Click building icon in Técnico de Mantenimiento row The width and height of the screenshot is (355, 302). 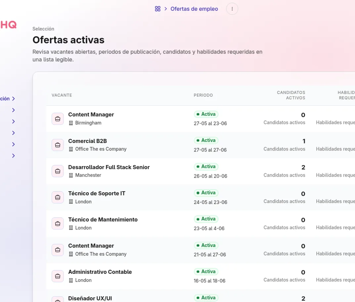[71, 228]
